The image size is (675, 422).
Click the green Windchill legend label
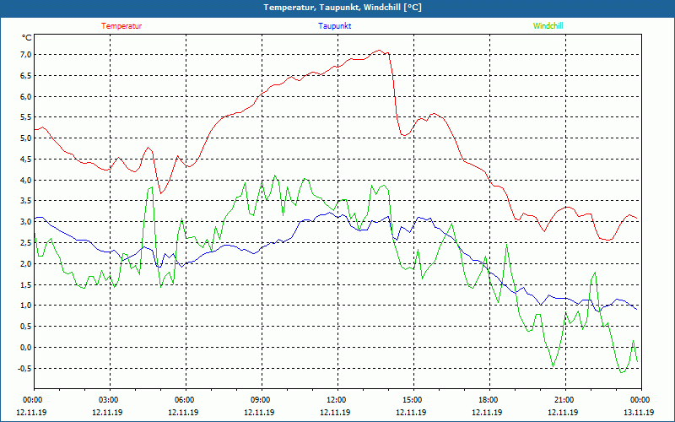[x=548, y=26]
